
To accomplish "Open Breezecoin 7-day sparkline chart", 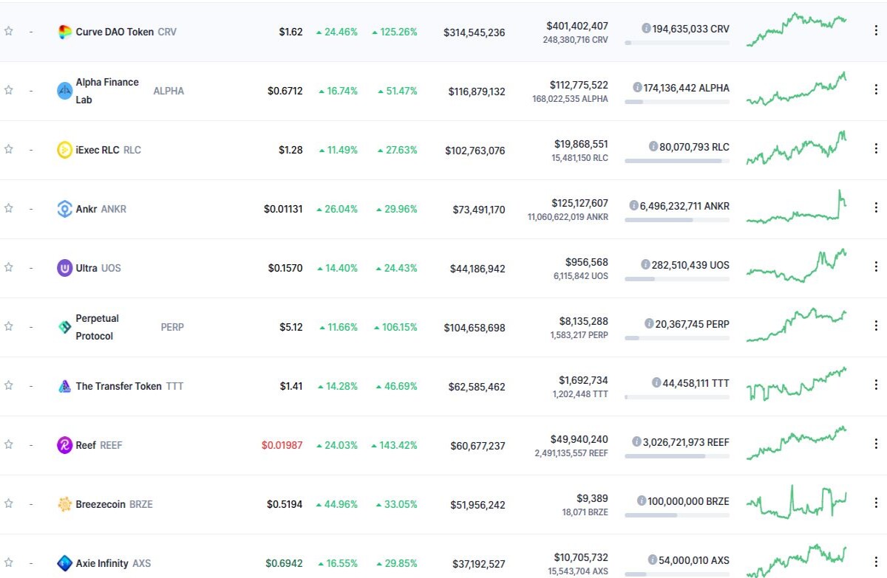I will [x=796, y=502].
